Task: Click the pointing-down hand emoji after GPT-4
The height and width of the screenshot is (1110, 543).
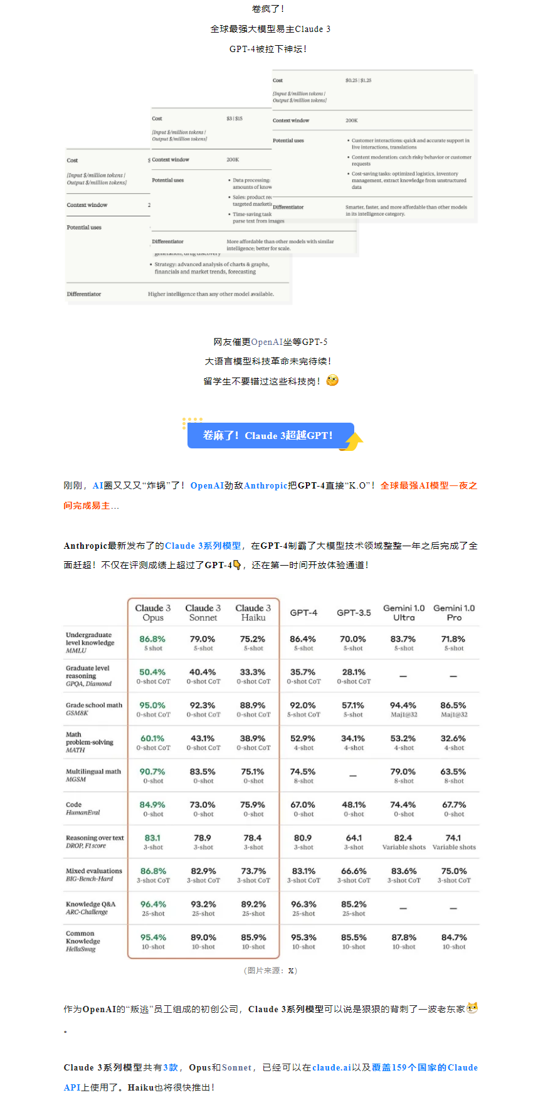Action: [236, 565]
